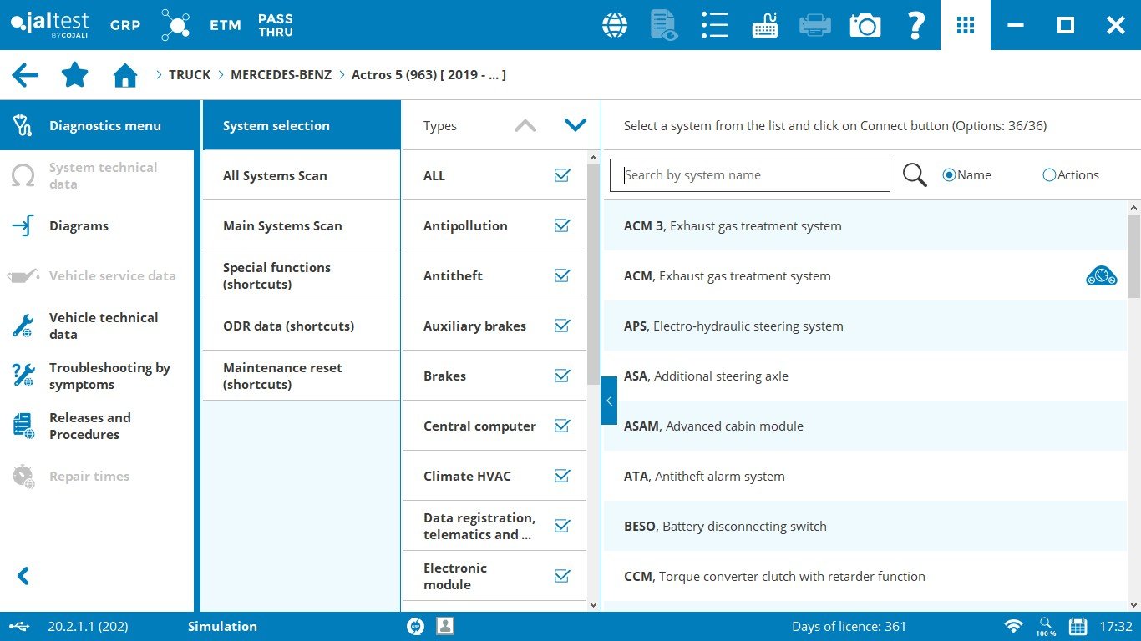The image size is (1141, 641).
Task: Open the apps grid icon
Action: point(966,25)
